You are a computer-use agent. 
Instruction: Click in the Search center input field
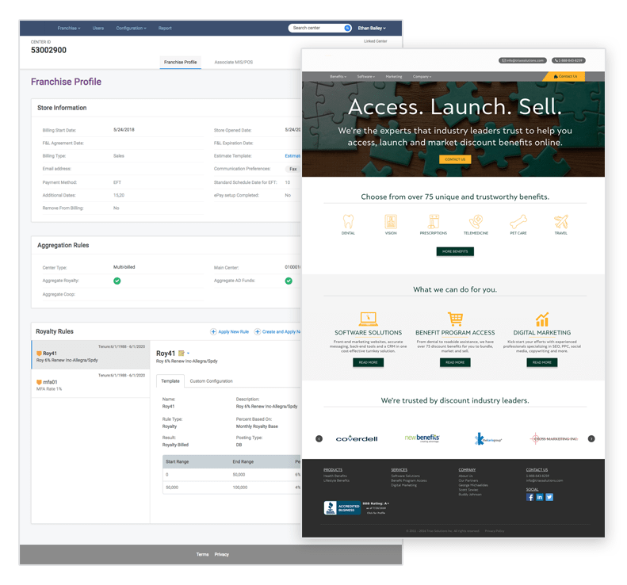[317, 28]
